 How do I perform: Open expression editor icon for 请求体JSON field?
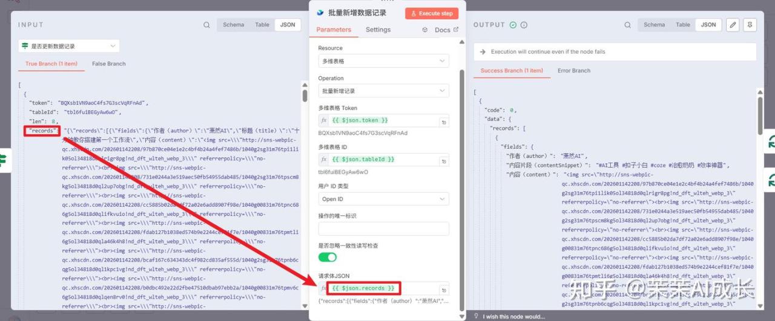click(444, 290)
